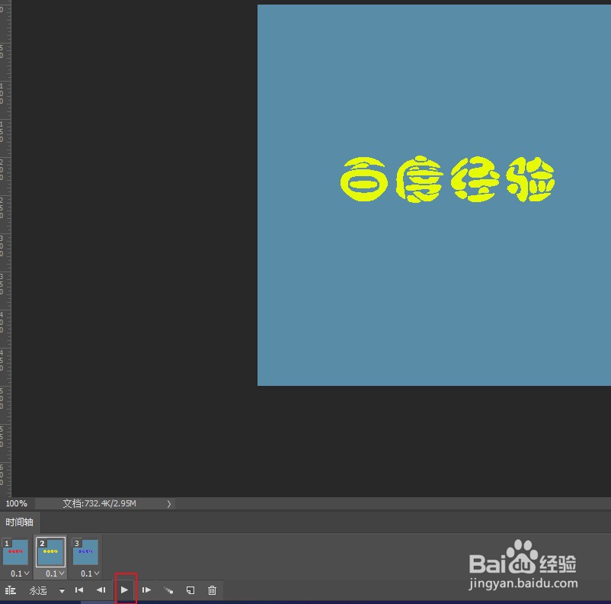Duplicate the selected frame
The height and width of the screenshot is (604, 611).
190,590
